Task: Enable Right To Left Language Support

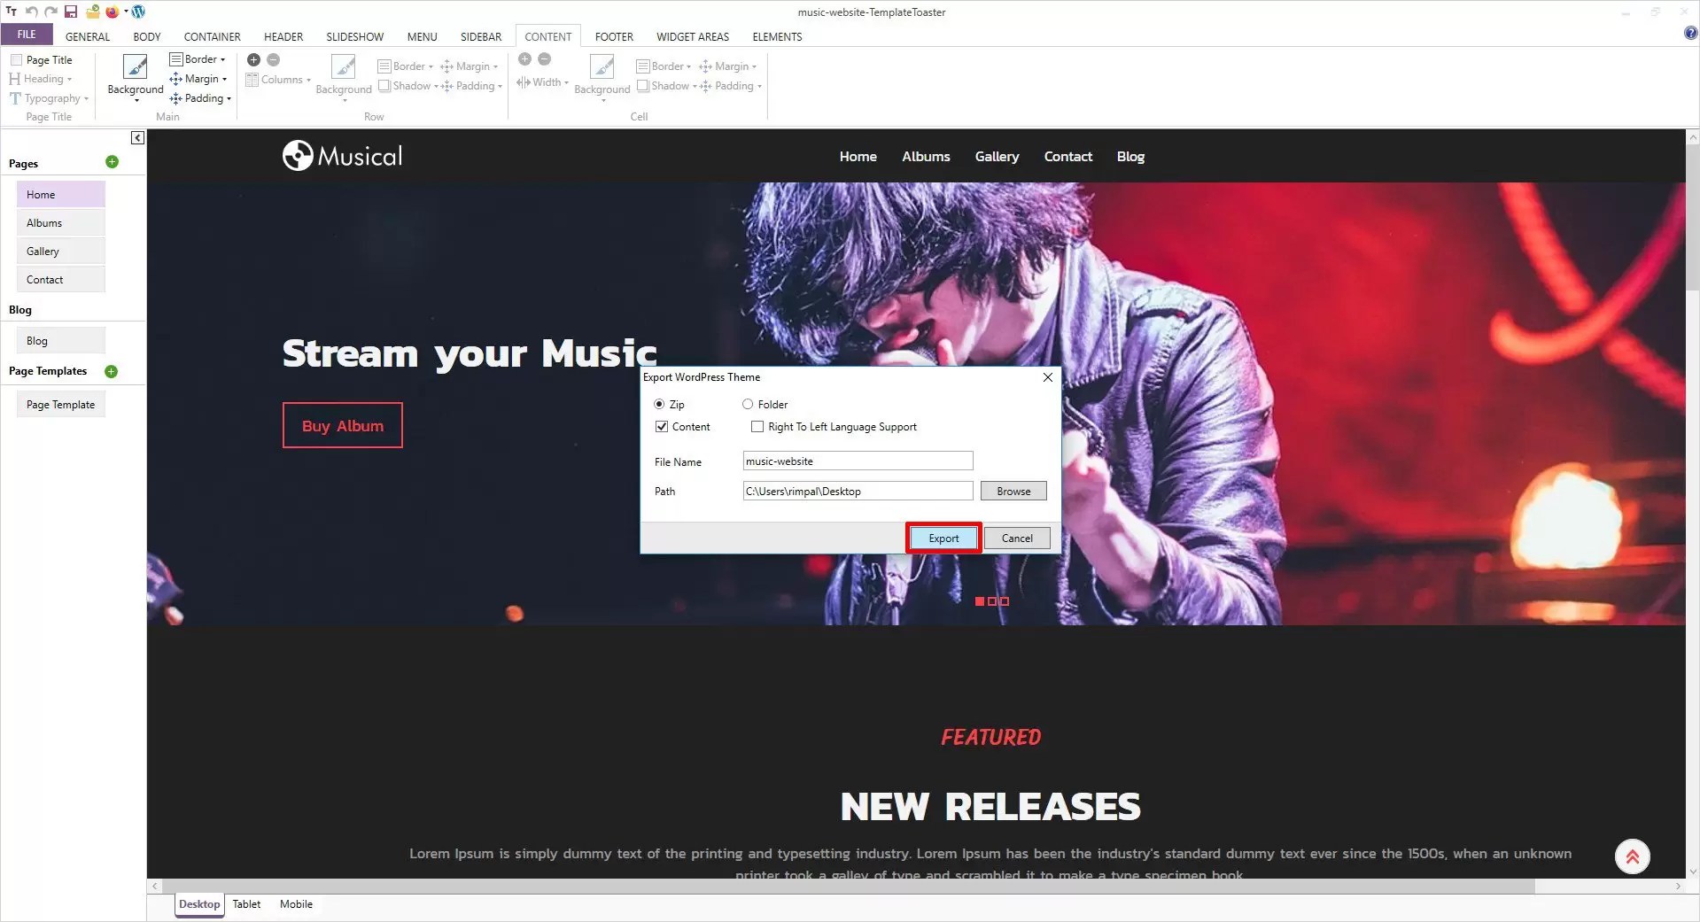Action: tap(757, 426)
